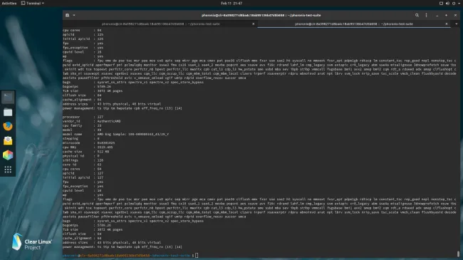The height and width of the screenshot is (260, 463).
Task: Click the terminal window title text
Action: 261,15
